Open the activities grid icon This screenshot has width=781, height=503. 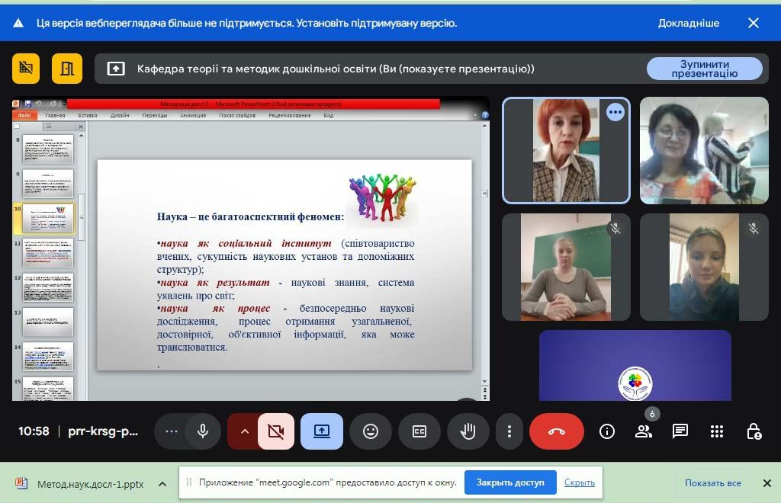[717, 431]
